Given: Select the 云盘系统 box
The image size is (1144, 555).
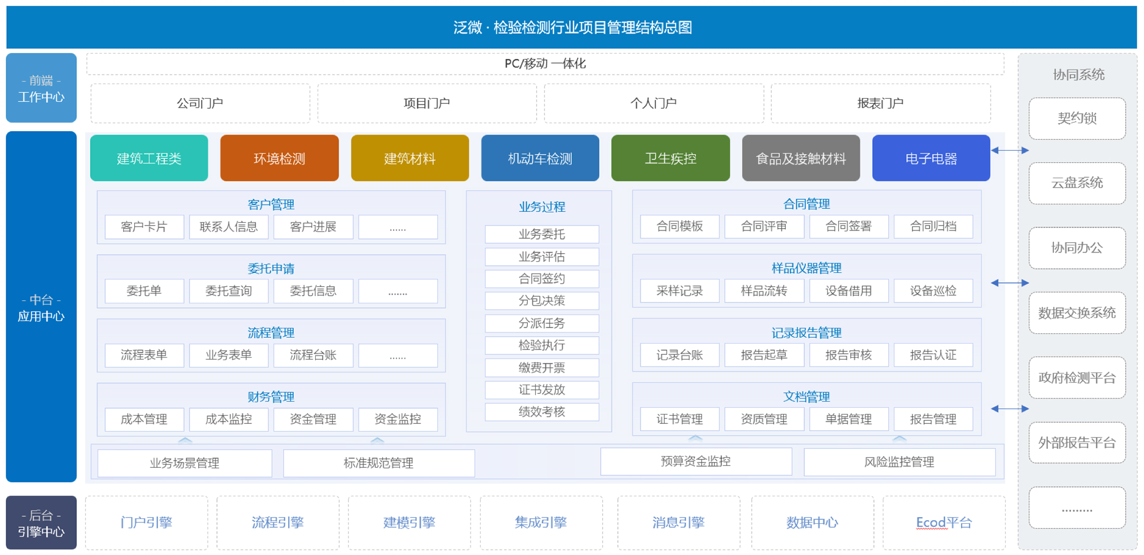Looking at the screenshot, I should (x=1077, y=183).
